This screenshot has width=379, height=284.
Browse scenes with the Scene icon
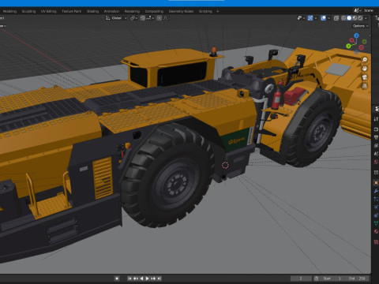[x=358, y=10]
